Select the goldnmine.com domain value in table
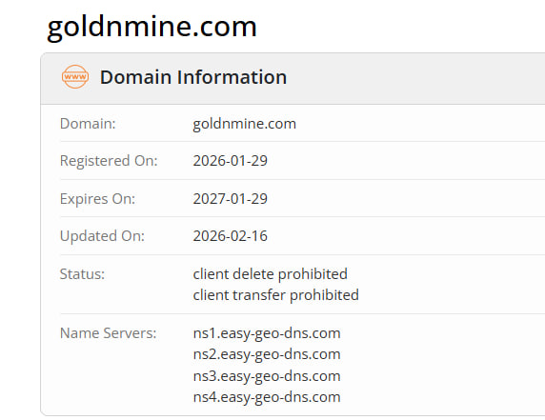This screenshot has height=420, width=545. (244, 124)
